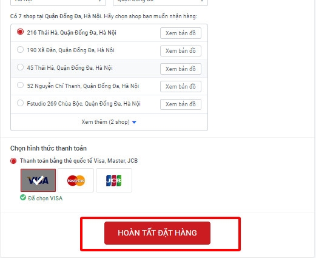Open map for 45 Thái Hà shop
Image resolution: width=316 pixels, height=258 pixels.
pos(181,69)
